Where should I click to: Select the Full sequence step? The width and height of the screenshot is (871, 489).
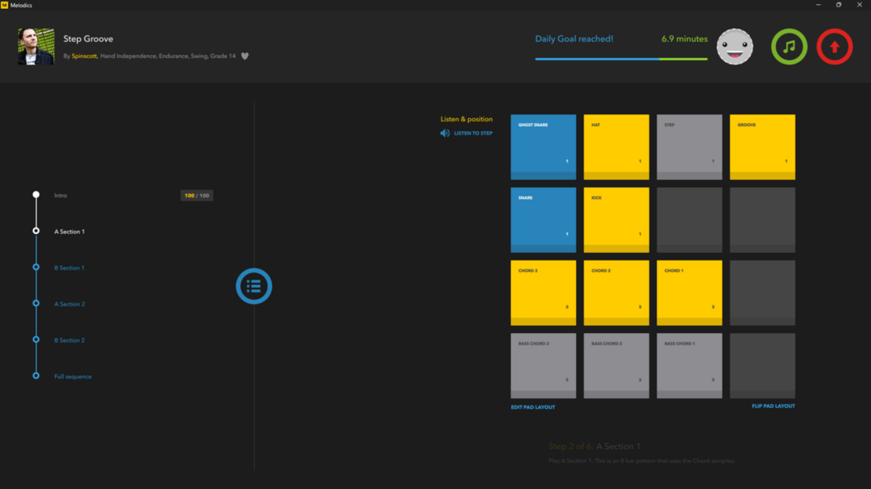pyautogui.click(x=72, y=377)
